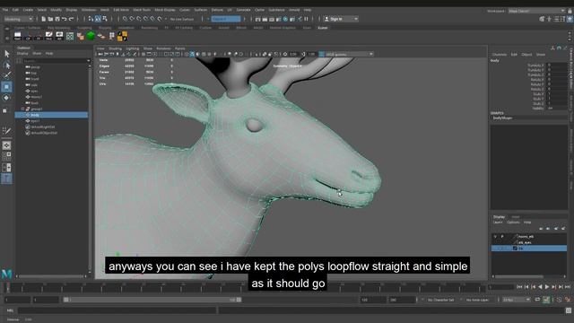Open the Create menu

[28, 10]
